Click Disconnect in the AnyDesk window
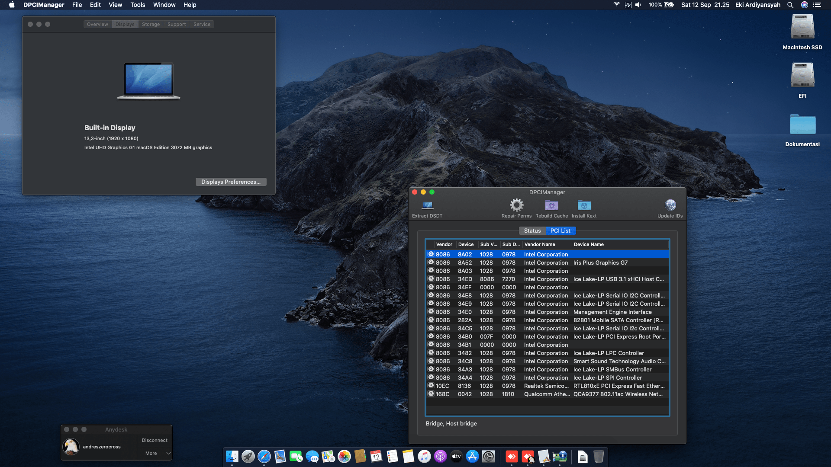Viewport: 831px width, 467px height. click(x=154, y=440)
